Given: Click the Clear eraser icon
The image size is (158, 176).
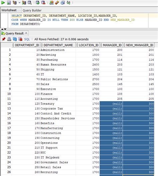Looking at the screenshot, I should [x=57, y=3].
